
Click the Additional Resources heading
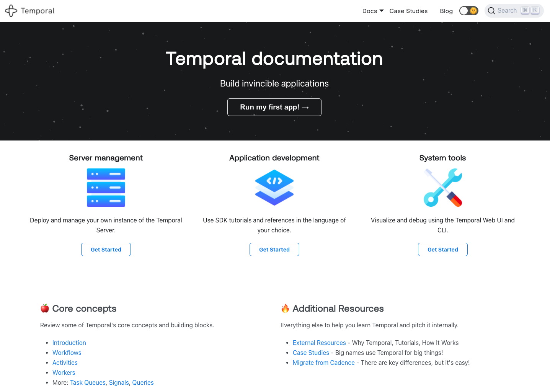point(338,309)
